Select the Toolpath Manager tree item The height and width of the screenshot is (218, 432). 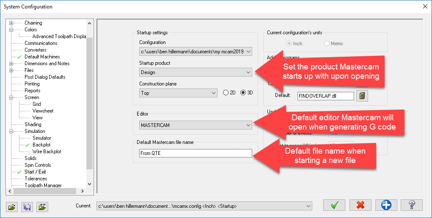tap(43, 185)
